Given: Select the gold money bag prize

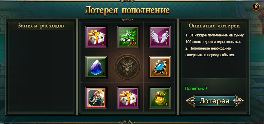Looking at the screenshot, I should (160, 98).
